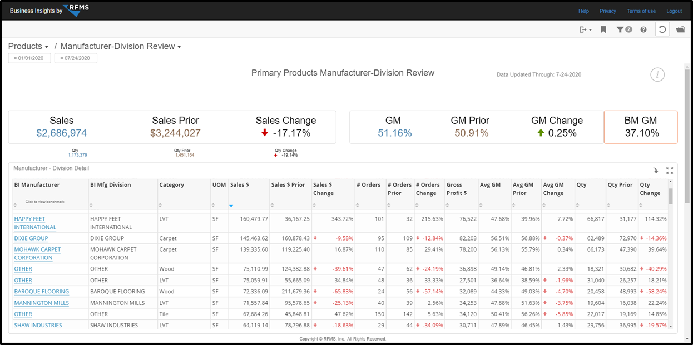Open Terms of use
This screenshot has width=693, height=345.
(641, 11)
